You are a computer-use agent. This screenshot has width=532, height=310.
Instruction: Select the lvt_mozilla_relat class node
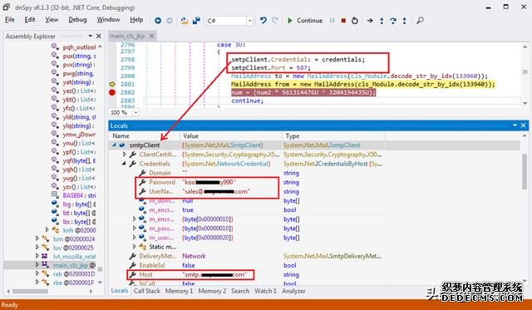coord(74,256)
